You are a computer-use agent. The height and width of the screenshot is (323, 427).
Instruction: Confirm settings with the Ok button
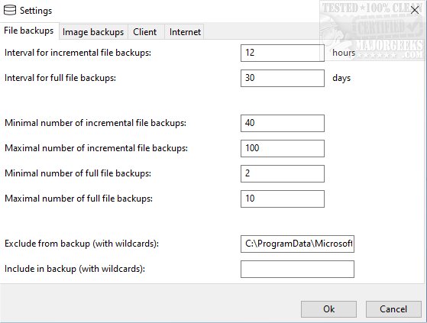pos(328,308)
